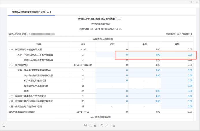200x131 pixels.
Task: Edit 金额 field in row 10
Action: (x=145, y=101)
